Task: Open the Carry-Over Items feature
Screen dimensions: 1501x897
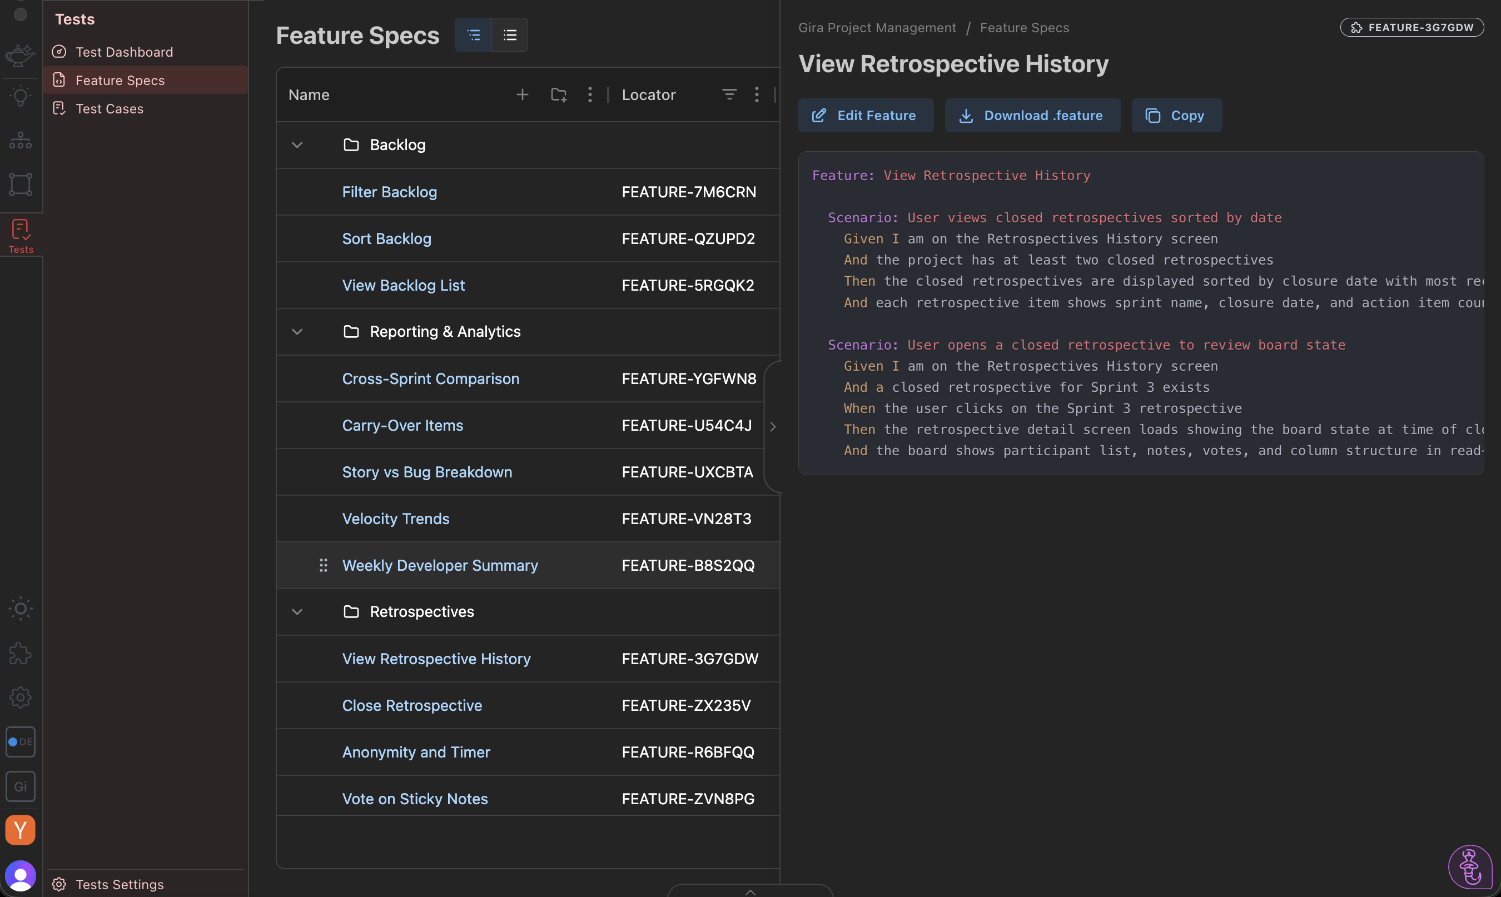Action: (402, 425)
